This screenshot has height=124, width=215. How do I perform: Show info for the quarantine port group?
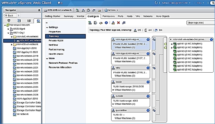(148, 110)
